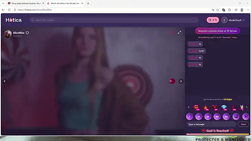Viewport: 251px width, 141px height.
Task: Open the round C user avatar
Action: 224,20
